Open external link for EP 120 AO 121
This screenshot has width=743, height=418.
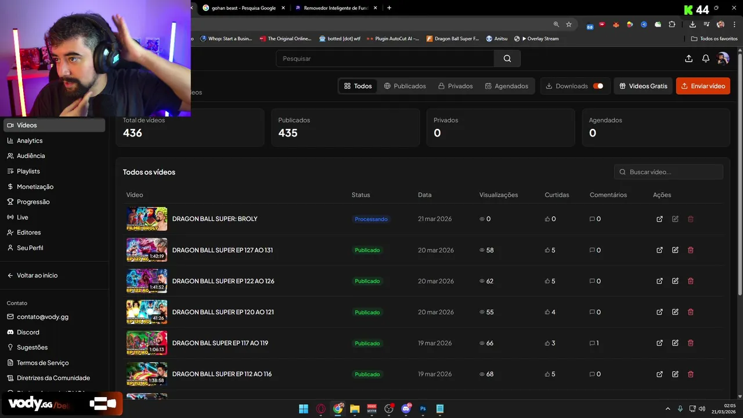pos(659,312)
